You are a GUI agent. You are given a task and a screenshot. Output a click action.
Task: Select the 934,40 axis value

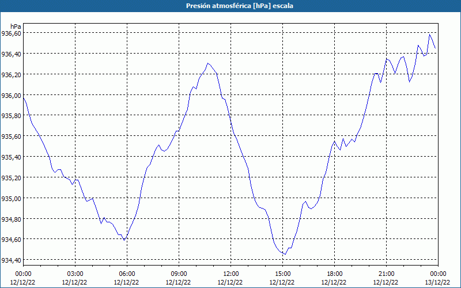[x=11, y=260]
